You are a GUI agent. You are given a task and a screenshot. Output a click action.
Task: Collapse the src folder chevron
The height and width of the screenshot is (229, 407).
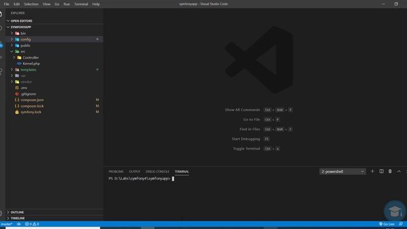pyautogui.click(x=11, y=52)
